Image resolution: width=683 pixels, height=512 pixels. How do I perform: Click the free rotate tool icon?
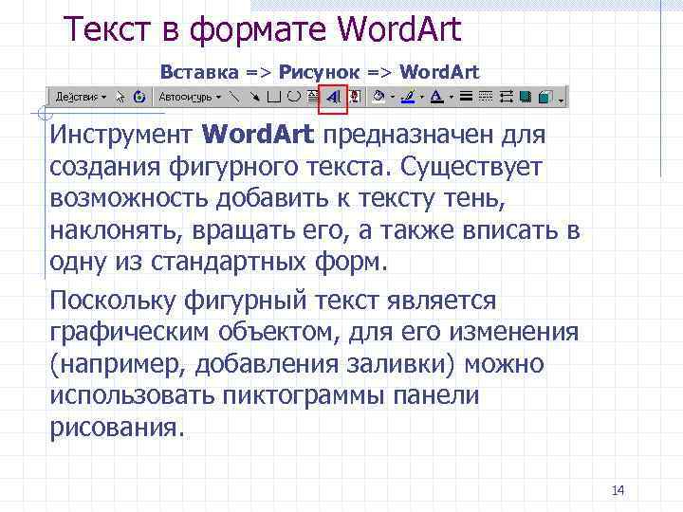(139, 97)
